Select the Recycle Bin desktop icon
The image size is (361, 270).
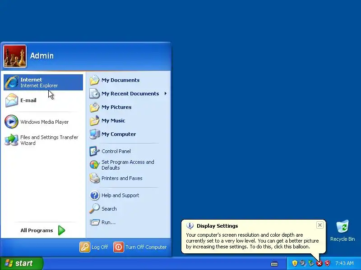pos(342,231)
